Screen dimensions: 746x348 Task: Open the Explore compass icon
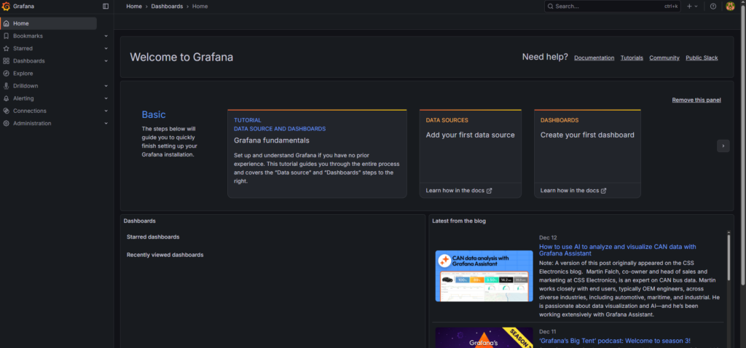(x=7, y=74)
